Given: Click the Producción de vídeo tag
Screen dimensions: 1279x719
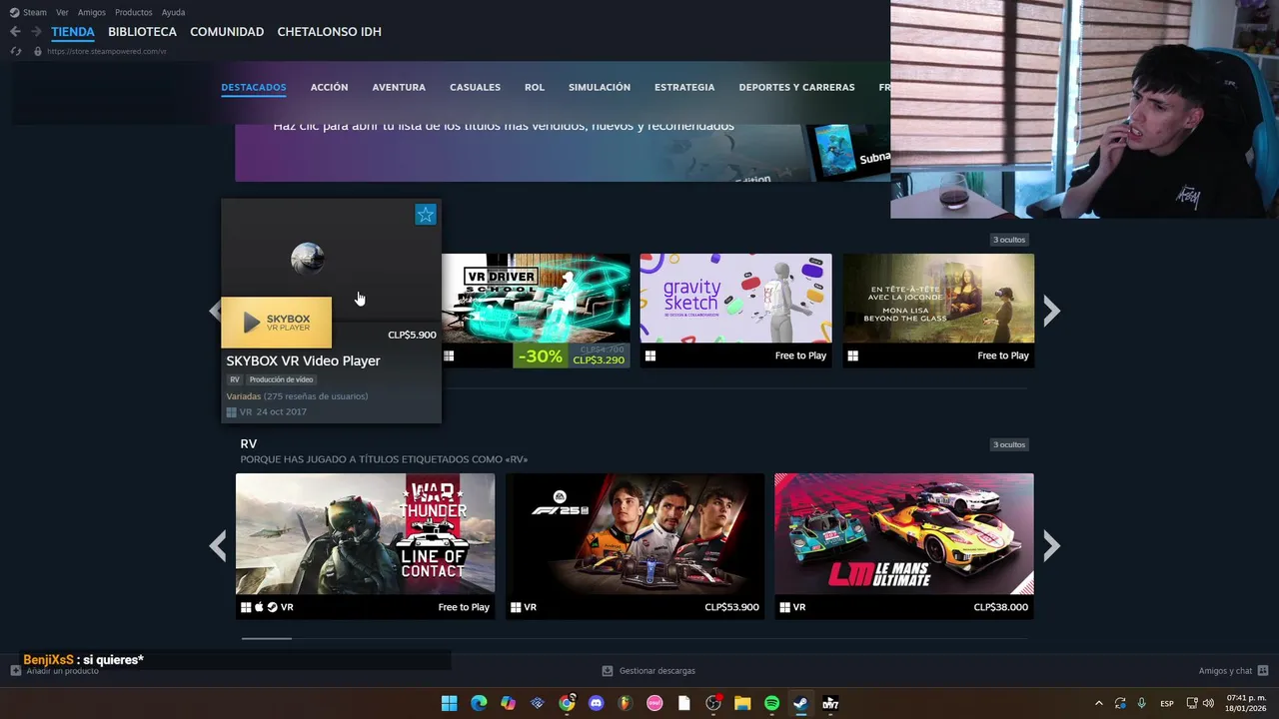Looking at the screenshot, I should coord(281,379).
